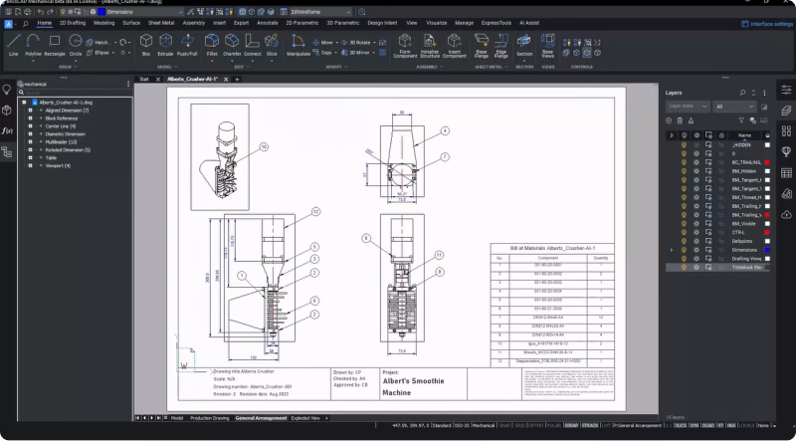This screenshot has height=441, width=796.
Task: Open the Manipulate tool
Action: click(x=298, y=44)
